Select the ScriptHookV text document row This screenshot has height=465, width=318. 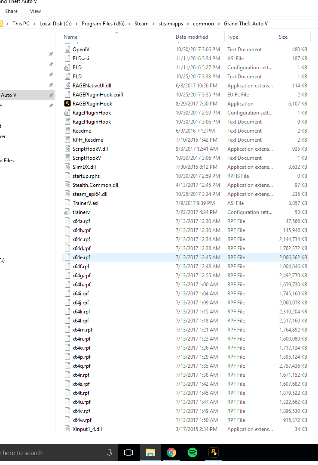click(x=186, y=158)
